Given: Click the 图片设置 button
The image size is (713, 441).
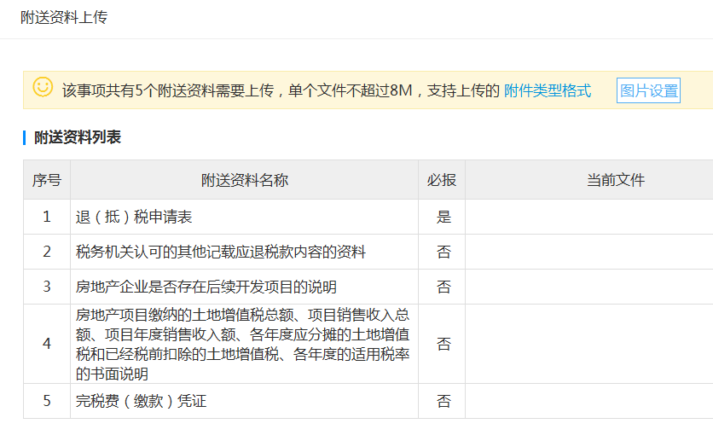Looking at the screenshot, I should click(648, 90).
